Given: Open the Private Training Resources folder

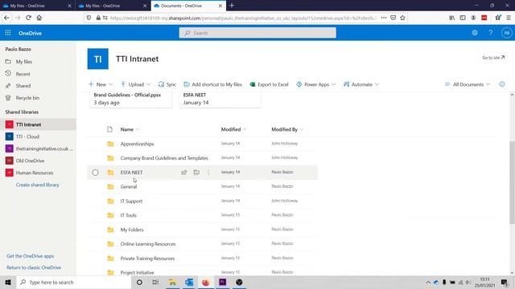Looking at the screenshot, I should click(147, 258).
